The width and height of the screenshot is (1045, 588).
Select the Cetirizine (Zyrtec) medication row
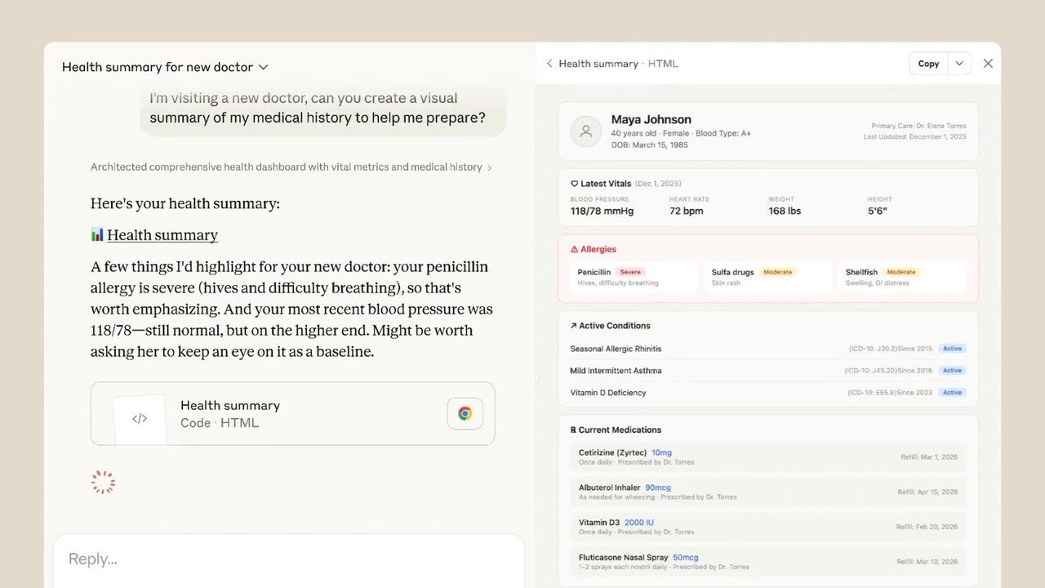pyautogui.click(x=768, y=457)
